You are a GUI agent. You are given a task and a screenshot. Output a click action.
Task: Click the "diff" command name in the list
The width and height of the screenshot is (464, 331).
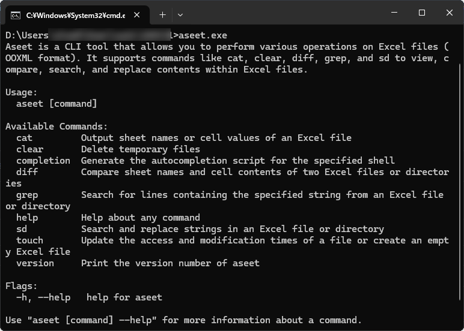click(x=27, y=172)
